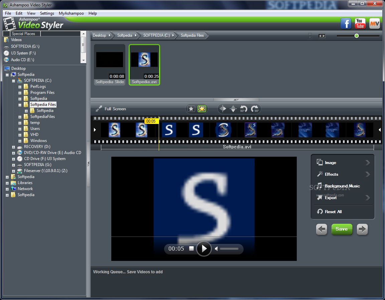Select the Softpedia Slide thumbnail
Screen dimensions: 385x300
(x=110, y=65)
